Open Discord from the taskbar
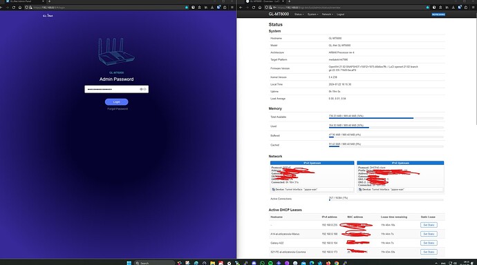Image resolution: width=477 pixels, height=265 pixels. 254,263
